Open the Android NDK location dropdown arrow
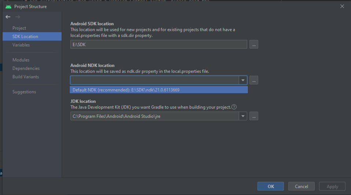This screenshot has height=195, width=351. pyautogui.click(x=243, y=80)
